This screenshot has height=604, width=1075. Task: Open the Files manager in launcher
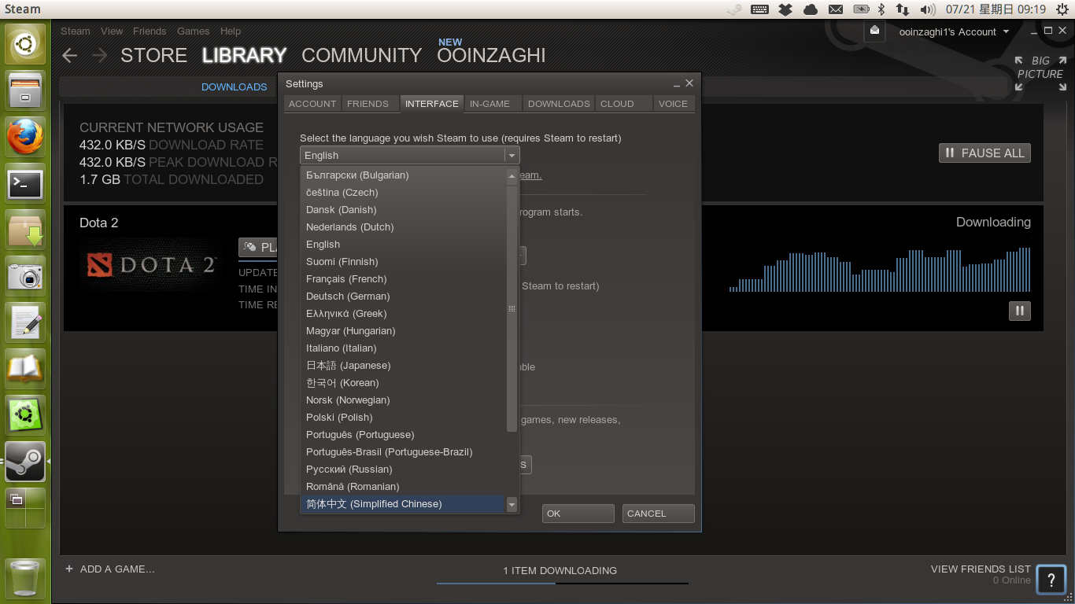(25, 90)
